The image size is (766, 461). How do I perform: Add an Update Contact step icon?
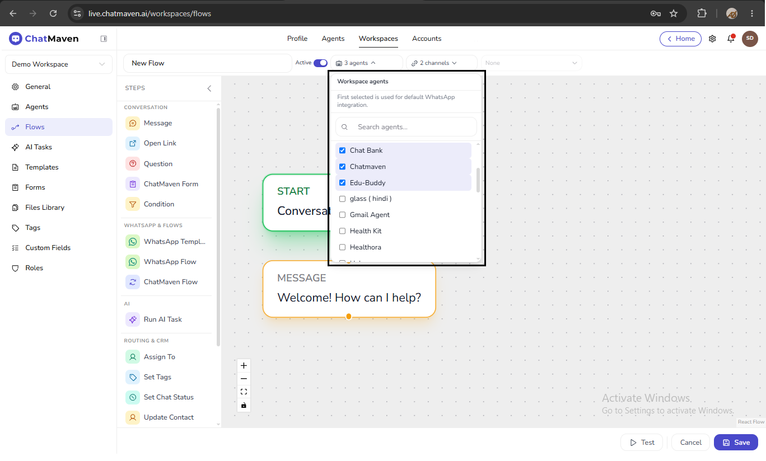tap(133, 417)
